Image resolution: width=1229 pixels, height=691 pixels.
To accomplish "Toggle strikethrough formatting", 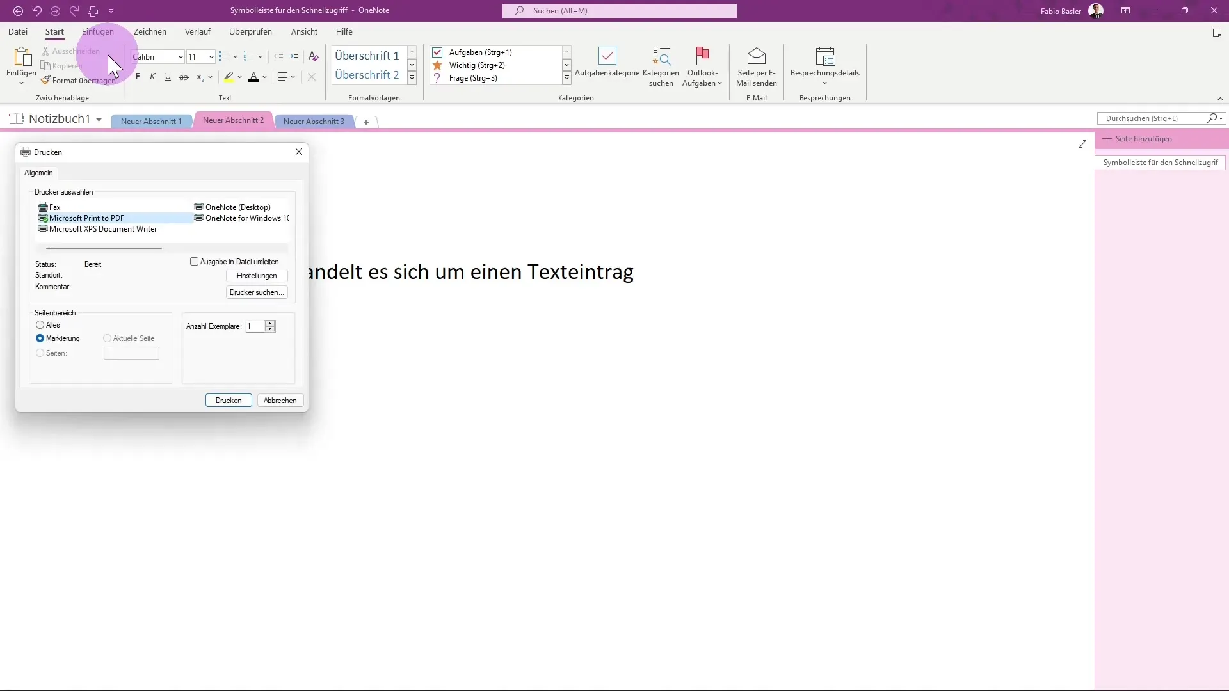I will pyautogui.click(x=184, y=77).
